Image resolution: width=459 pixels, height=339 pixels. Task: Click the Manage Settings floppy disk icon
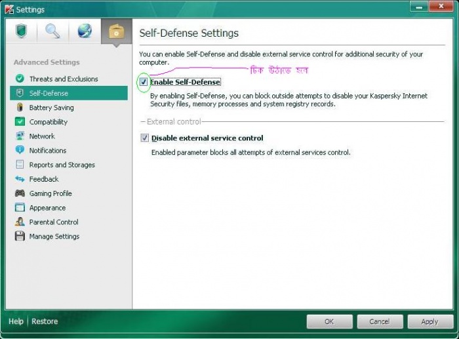20,236
